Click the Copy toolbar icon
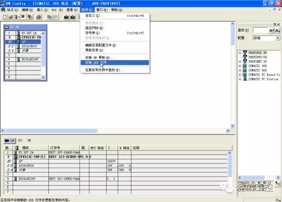 pyautogui.click(x=49, y=17)
